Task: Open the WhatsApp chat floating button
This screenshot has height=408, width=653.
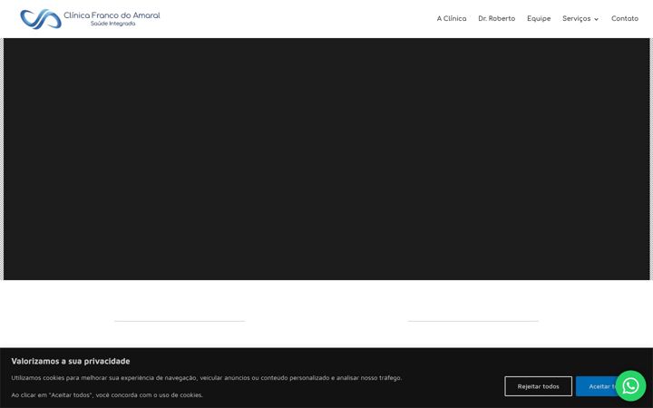Action: pos(630,386)
